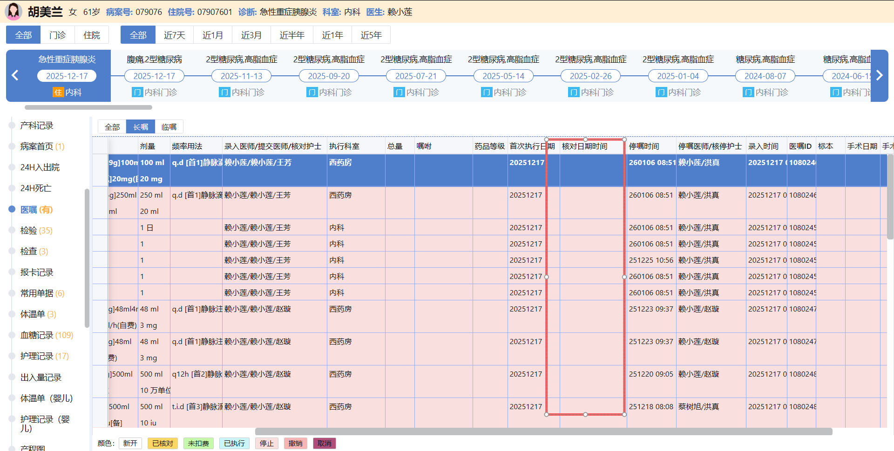Open 24H死亡 in the sidebar
The width and height of the screenshot is (894, 451).
[x=36, y=188]
